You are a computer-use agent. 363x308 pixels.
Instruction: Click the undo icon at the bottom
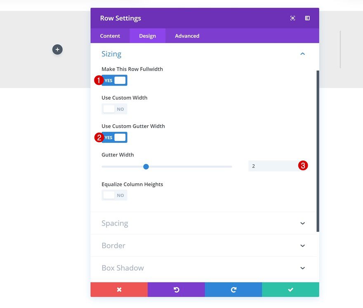tap(176, 289)
